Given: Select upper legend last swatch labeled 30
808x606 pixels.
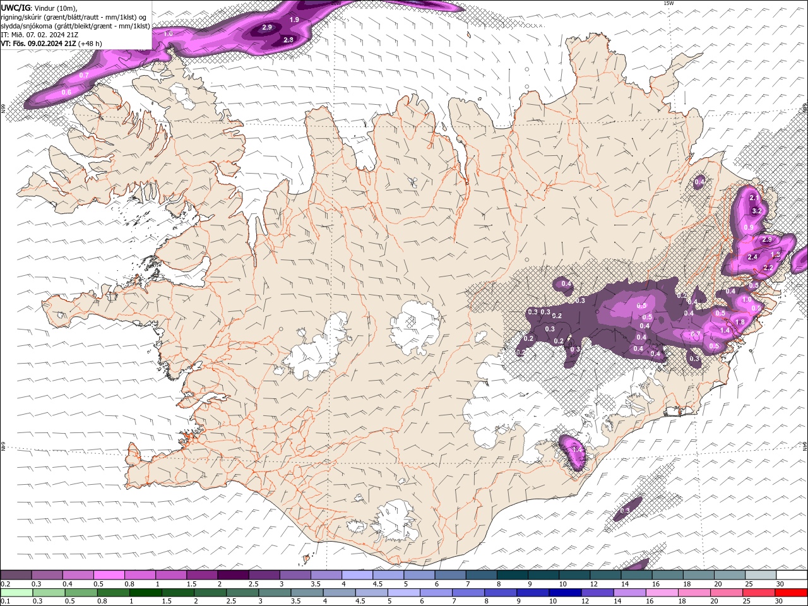Looking at the screenshot, I should (792, 575).
